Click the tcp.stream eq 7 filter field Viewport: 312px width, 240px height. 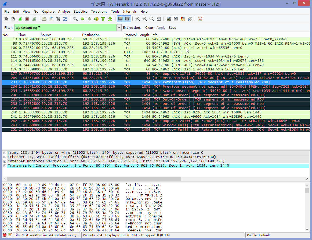coord(65,28)
